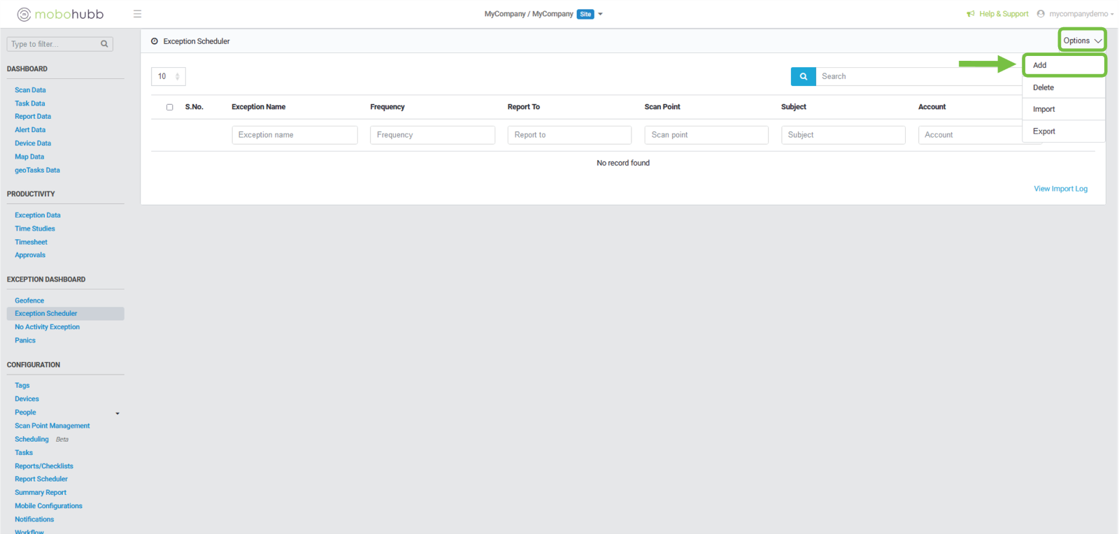Screen dimensions: 1119x534
Task: Change the page size stepper showing 10
Action: 177,76
